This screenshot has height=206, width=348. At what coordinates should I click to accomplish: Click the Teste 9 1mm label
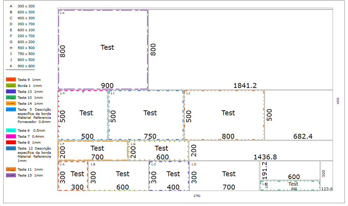(x=29, y=80)
